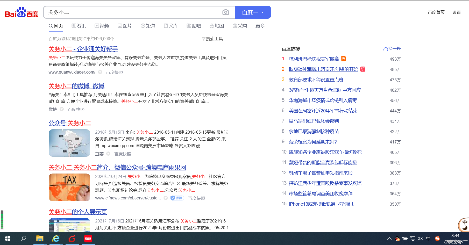Open hot search iPhone13或支持低轨道卫星通讯
This screenshot has width=469, height=245.
point(321,204)
